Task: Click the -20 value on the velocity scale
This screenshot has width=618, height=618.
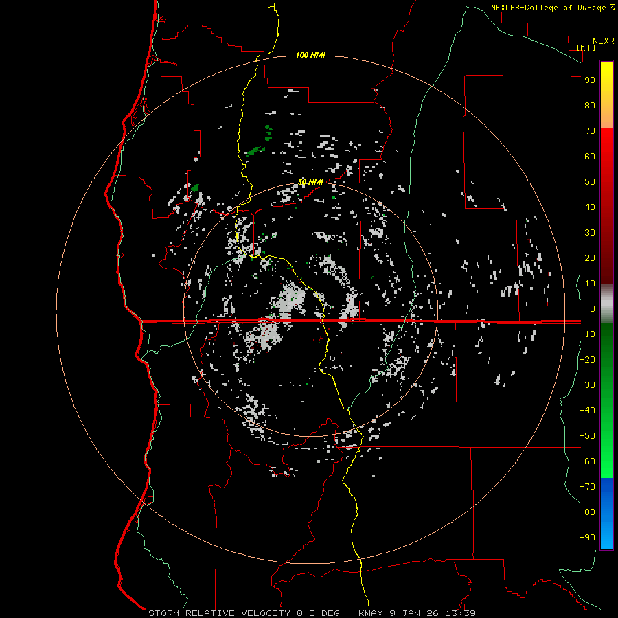Action: pyautogui.click(x=587, y=359)
